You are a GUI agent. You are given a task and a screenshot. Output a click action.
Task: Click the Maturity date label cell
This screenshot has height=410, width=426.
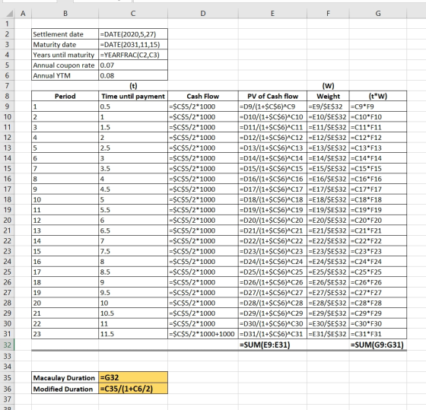pos(65,44)
